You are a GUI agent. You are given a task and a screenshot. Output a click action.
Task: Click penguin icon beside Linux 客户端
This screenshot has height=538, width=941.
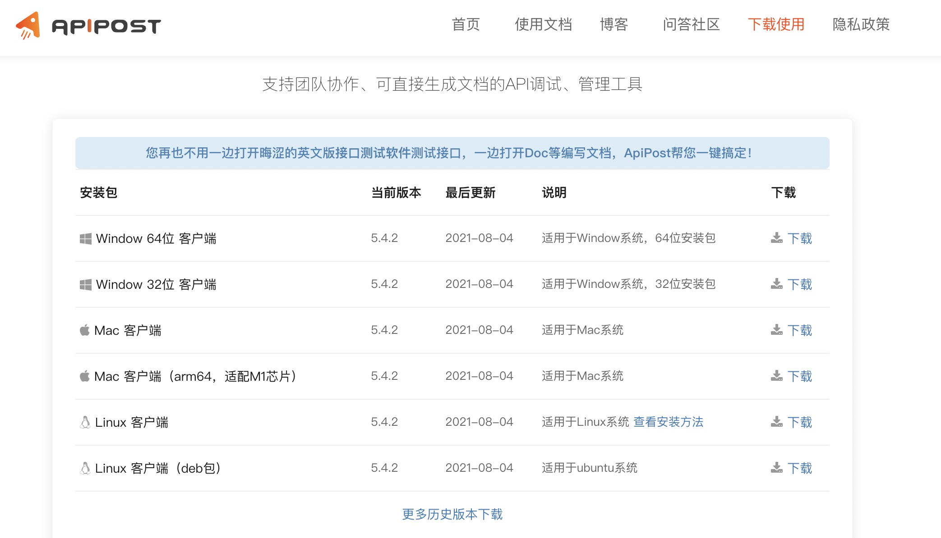coord(85,422)
